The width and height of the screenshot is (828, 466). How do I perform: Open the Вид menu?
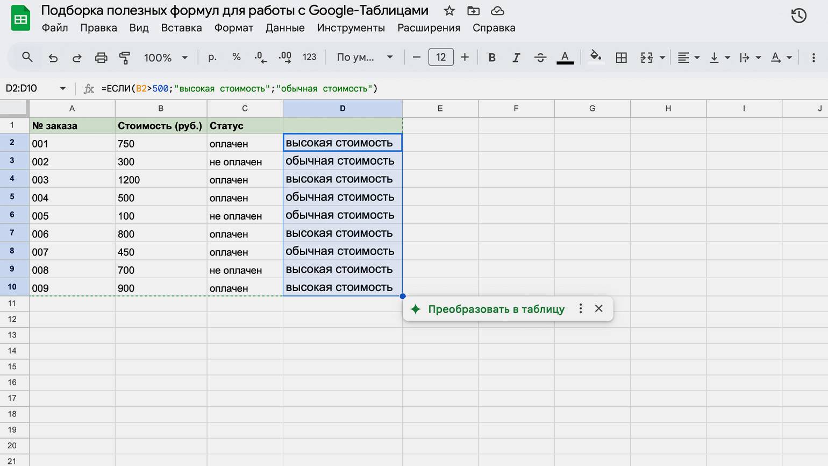(x=139, y=28)
